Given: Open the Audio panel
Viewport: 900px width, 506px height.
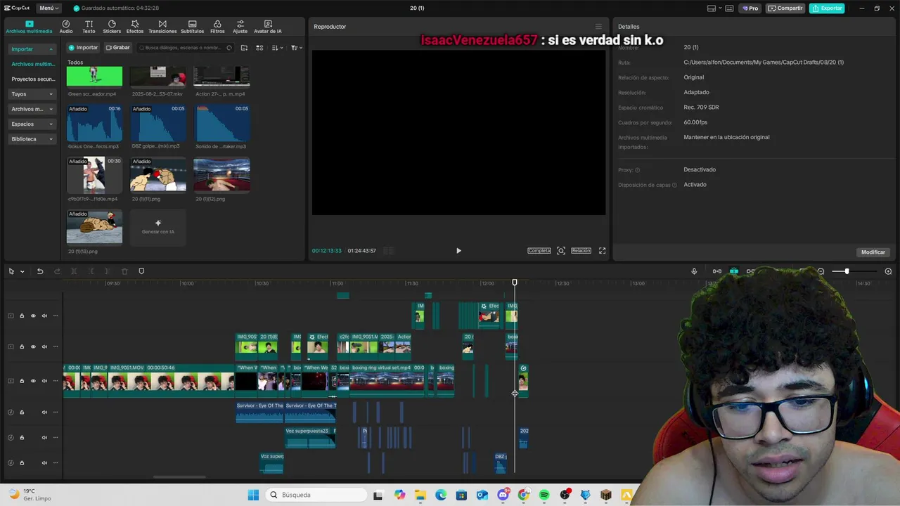Looking at the screenshot, I should pos(66,27).
